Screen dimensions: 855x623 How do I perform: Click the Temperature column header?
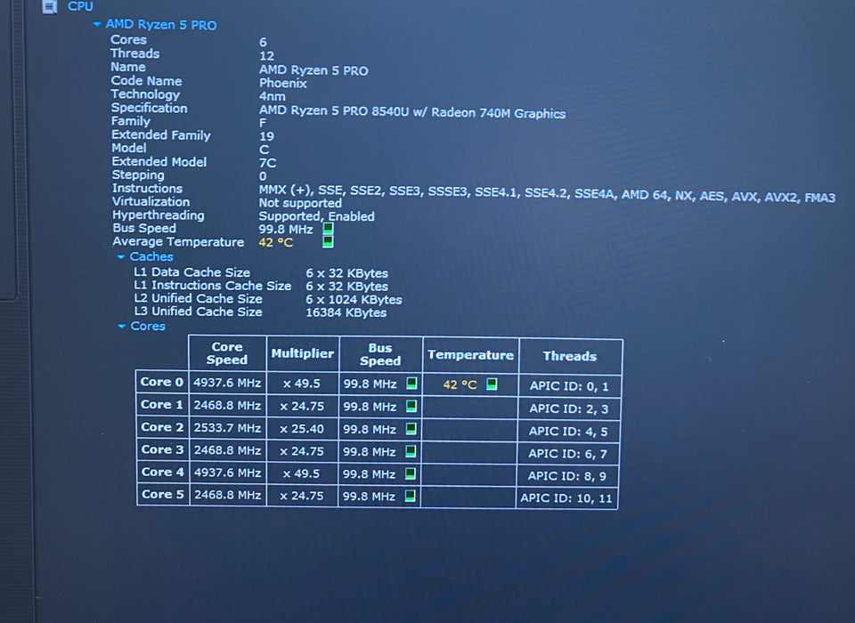click(470, 355)
